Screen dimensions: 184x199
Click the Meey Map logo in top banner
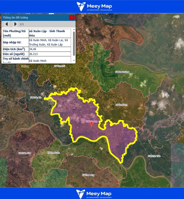click(94, 6)
